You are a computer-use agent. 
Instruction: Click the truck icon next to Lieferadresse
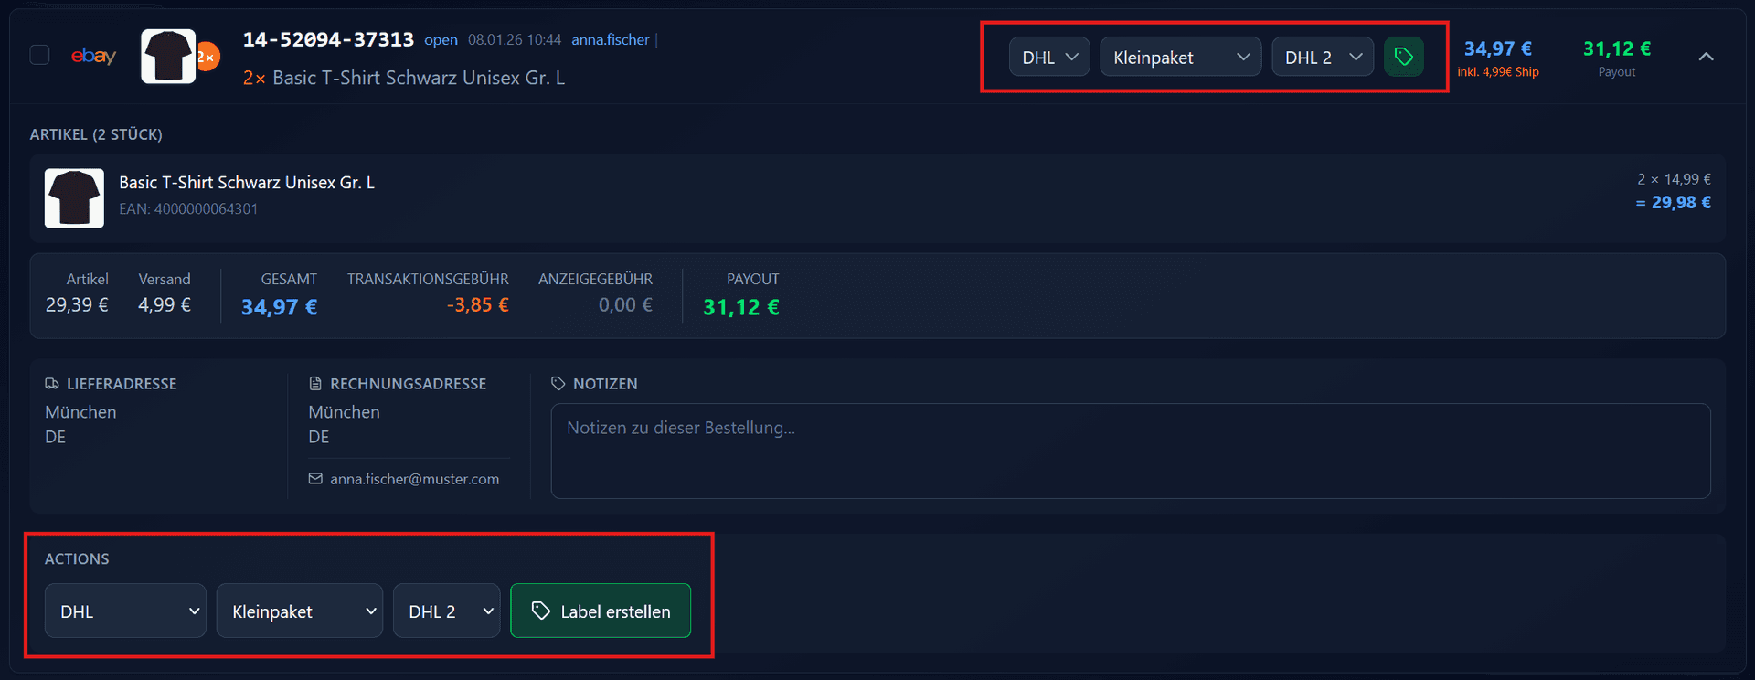click(52, 384)
